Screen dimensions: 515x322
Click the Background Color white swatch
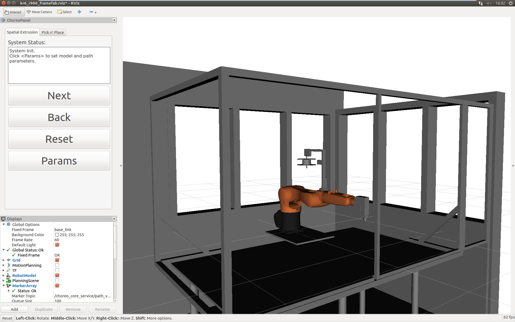point(57,235)
